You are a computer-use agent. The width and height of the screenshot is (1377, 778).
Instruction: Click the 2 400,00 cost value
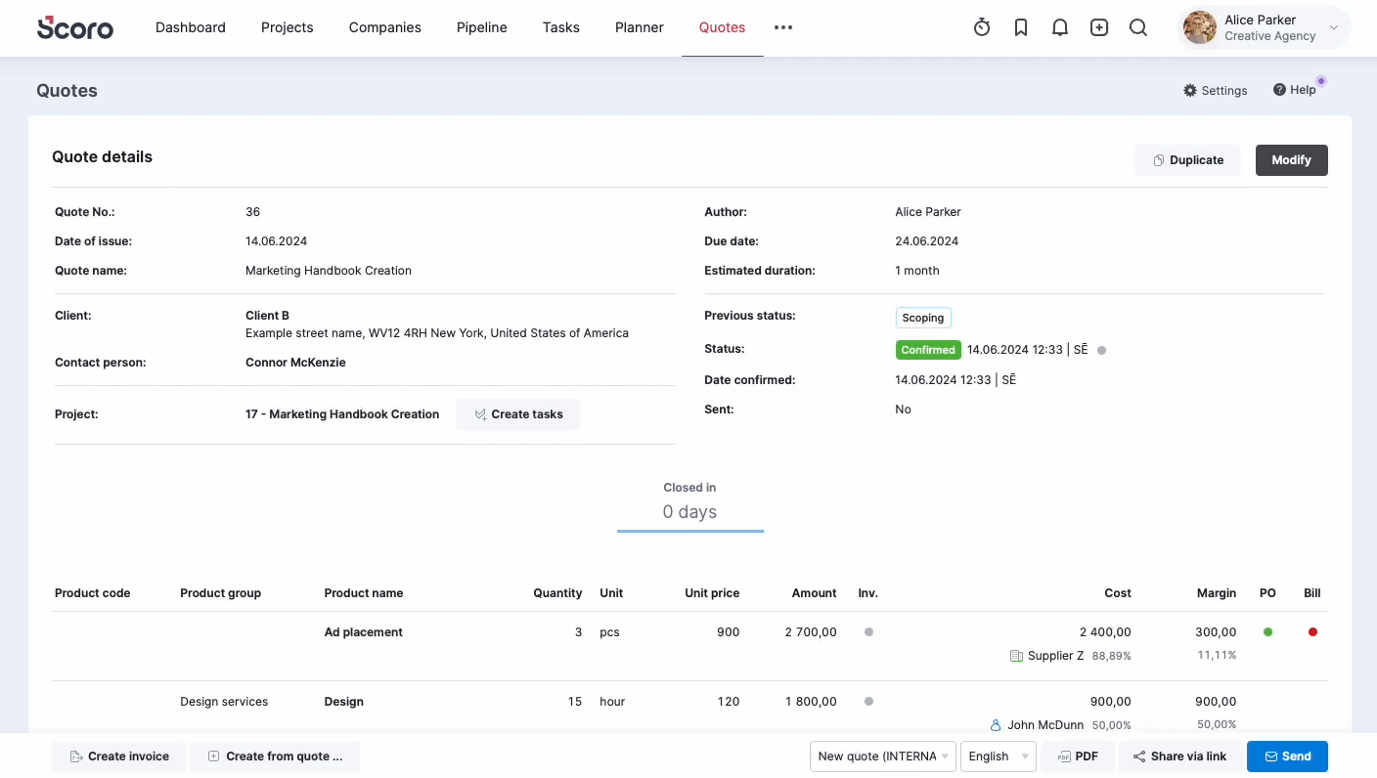pyautogui.click(x=1105, y=632)
